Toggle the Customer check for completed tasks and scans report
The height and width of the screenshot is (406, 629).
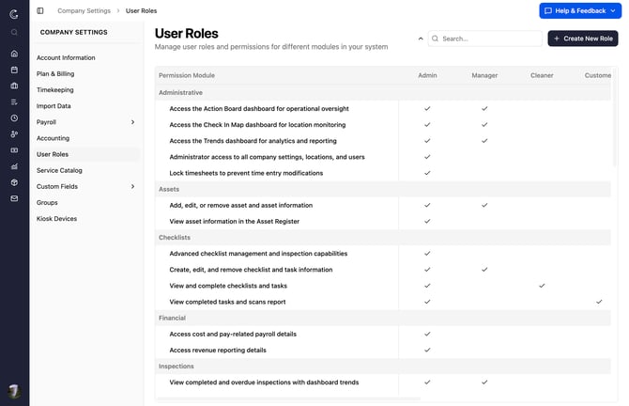599,302
